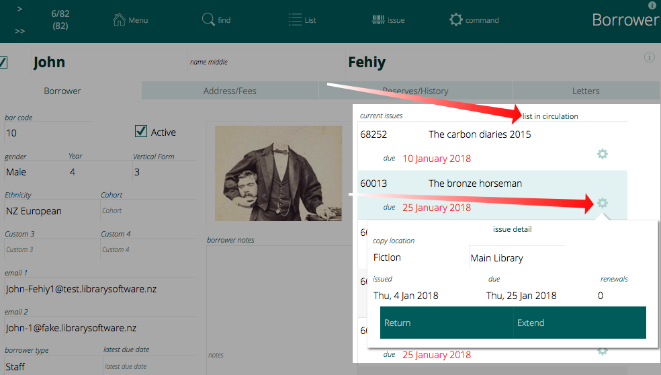Click the Issue barcode icon
This screenshot has width=661, height=375.
tap(378, 19)
